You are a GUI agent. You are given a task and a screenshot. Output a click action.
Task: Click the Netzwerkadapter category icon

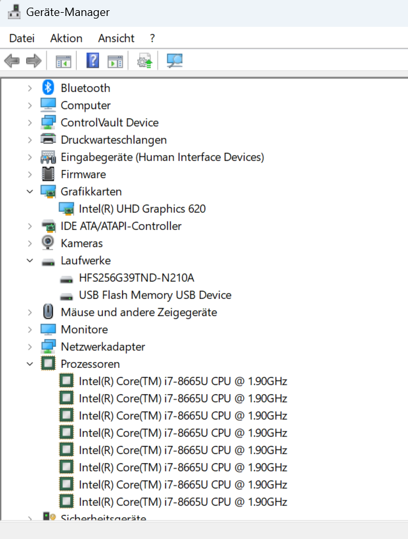point(48,347)
